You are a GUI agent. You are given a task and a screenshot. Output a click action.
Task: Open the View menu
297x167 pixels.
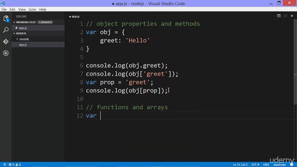(22, 9)
